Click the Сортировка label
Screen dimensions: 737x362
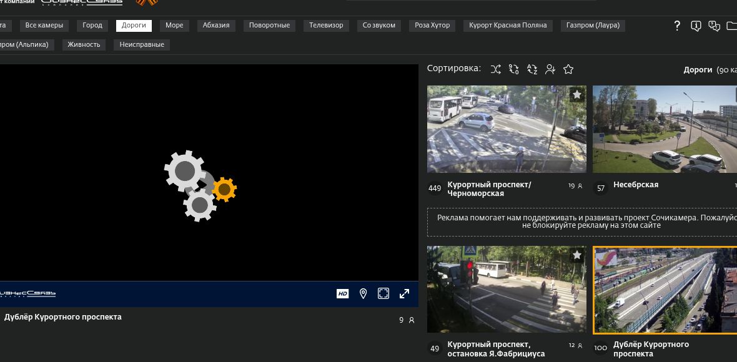[x=454, y=69]
